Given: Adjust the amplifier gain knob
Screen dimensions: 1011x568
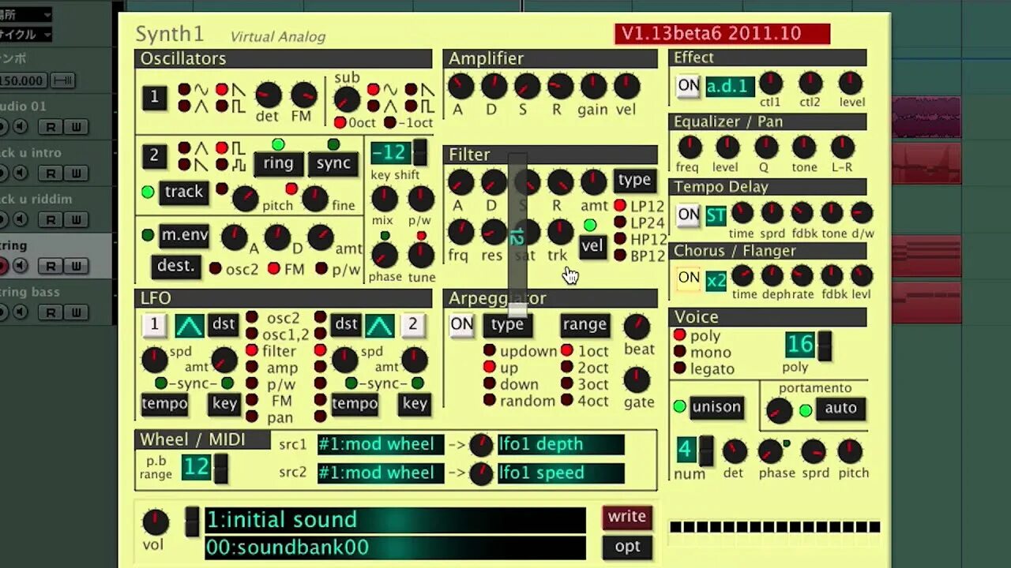Looking at the screenshot, I should coord(593,86).
